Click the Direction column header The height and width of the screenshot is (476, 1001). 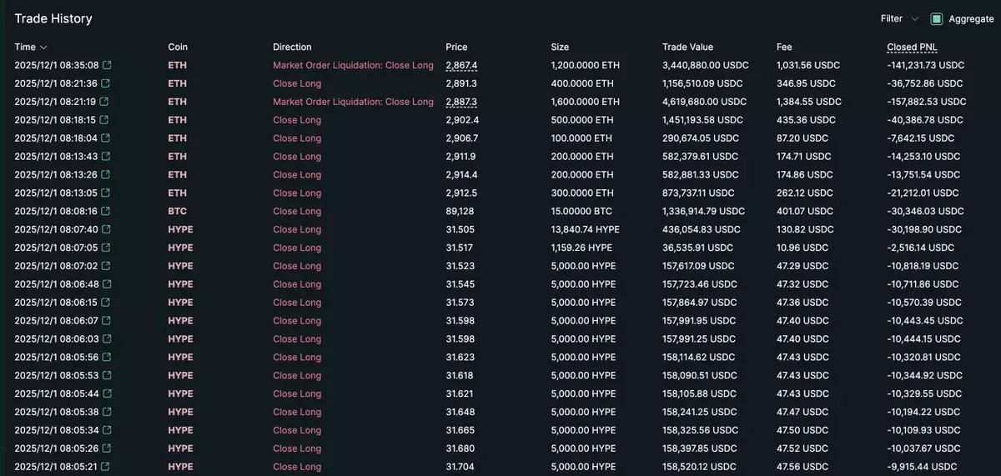click(292, 48)
